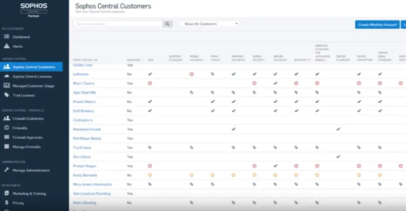
Task: Open Trial Licenses tag icon
Action: (x=7, y=95)
